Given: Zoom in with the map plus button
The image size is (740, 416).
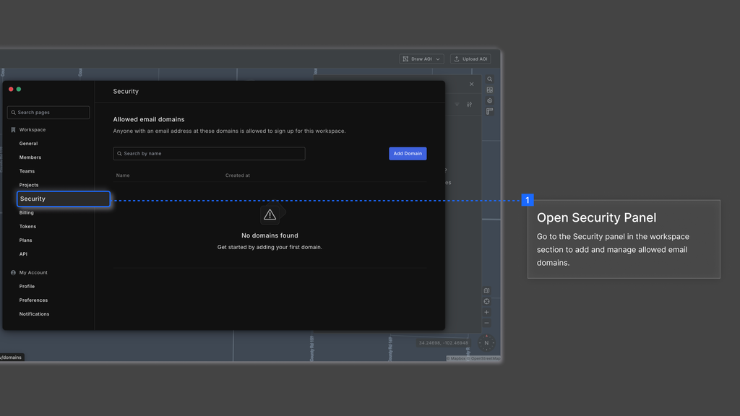Looking at the screenshot, I should coord(486,312).
